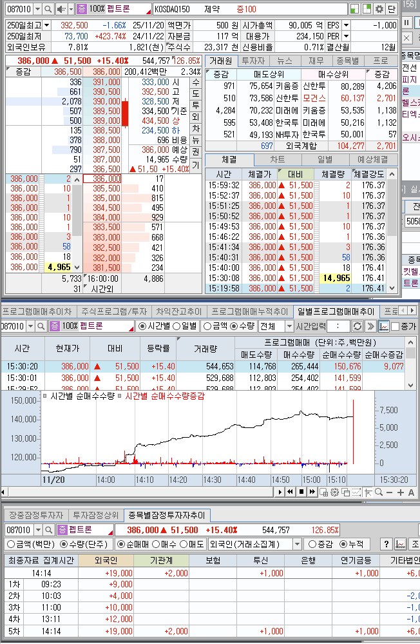Click the second green layout icon beside the gear
This screenshot has width=420, height=644.
(x=367, y=9)
